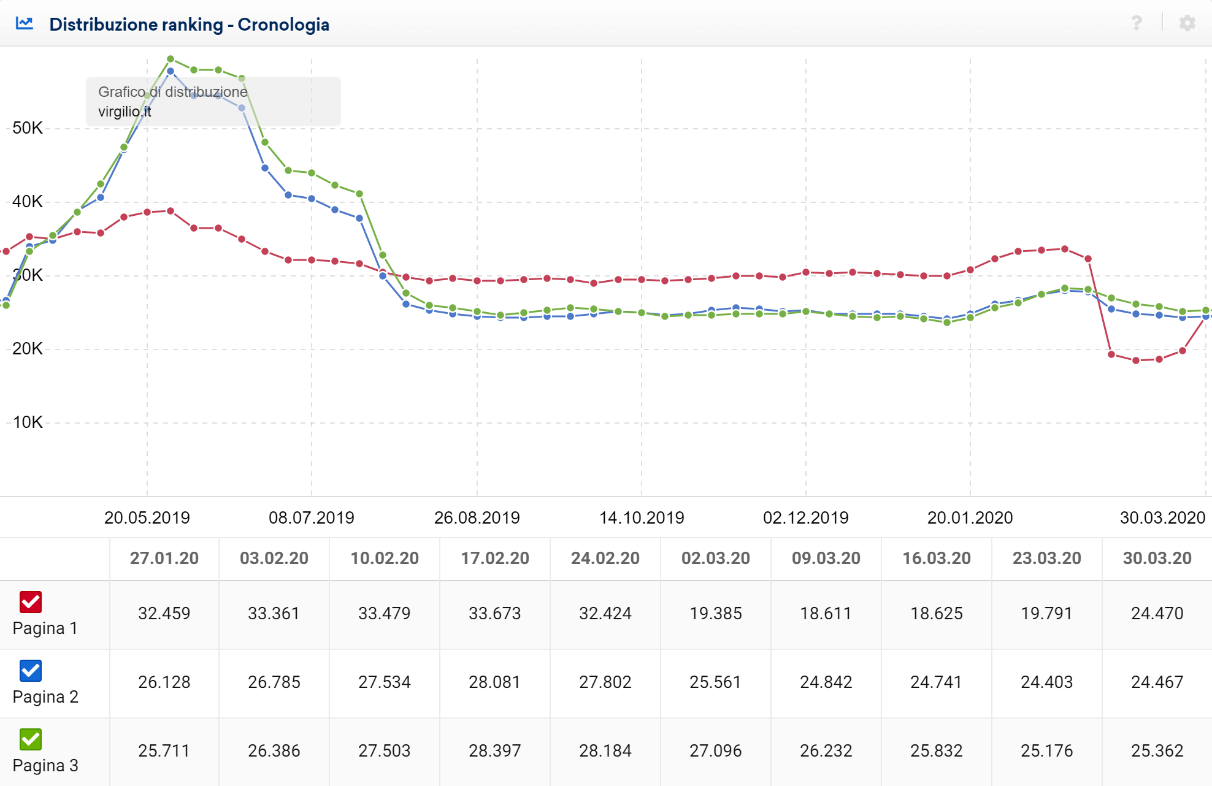Select the Pagina 1 value 32.459

pos(164,614)
